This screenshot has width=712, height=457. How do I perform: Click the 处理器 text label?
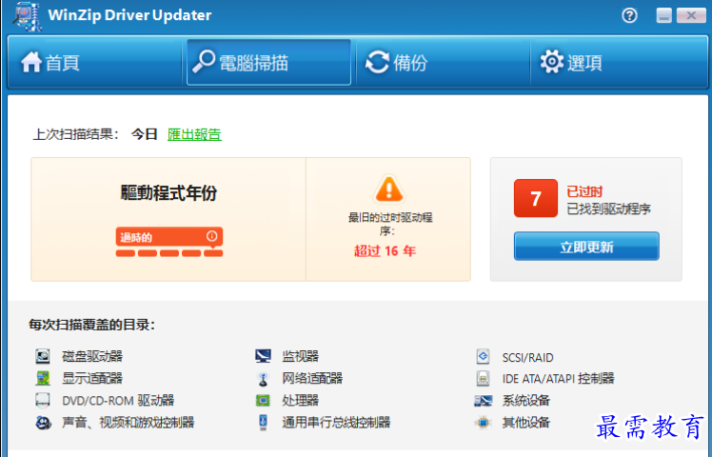tap(300, 400)
